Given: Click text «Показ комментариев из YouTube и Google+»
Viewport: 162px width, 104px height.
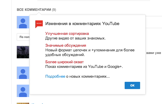Looking at the screenshot, I should tap(84, 67).
